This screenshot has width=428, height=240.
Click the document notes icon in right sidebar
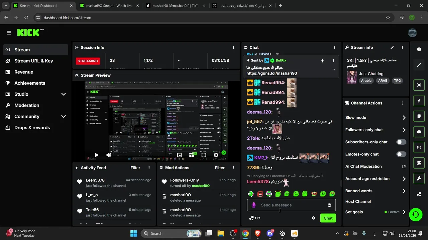click(419, 116)
